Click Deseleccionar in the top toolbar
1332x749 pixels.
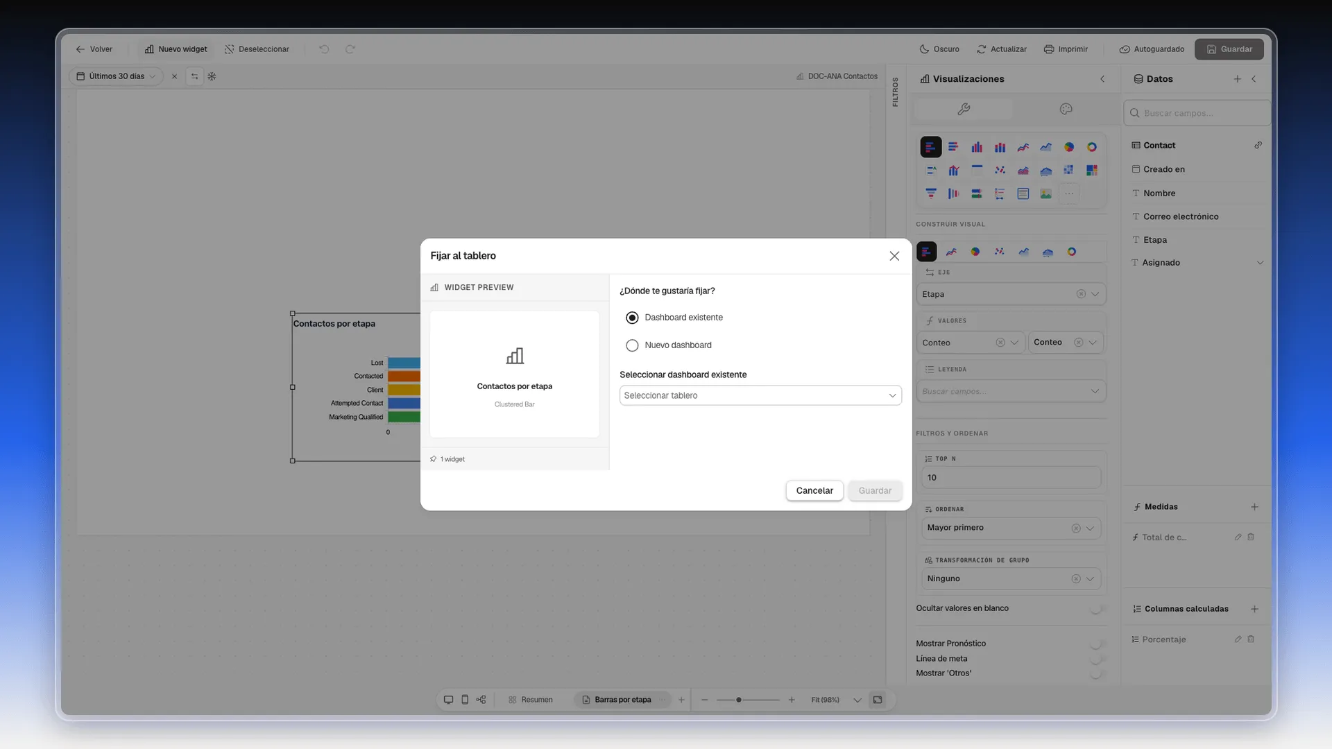click(x=257, y=49)
